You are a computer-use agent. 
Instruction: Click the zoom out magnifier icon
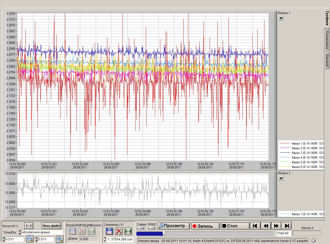(x=30, y=239)
